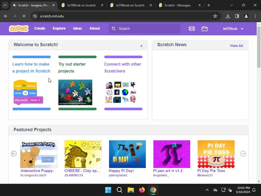Open the About menu item
The image size is (261, 196).
pyautogui.click(x=95, y=29)
